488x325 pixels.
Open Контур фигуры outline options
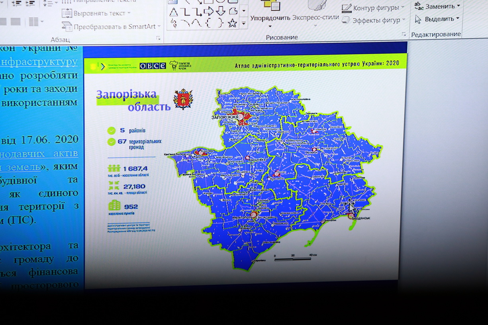(373, 8)
